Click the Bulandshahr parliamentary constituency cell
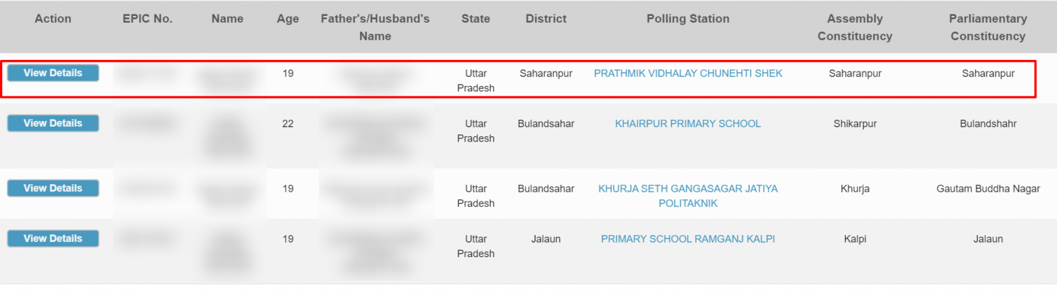The image size is (1057, 295). pos(987,124)
